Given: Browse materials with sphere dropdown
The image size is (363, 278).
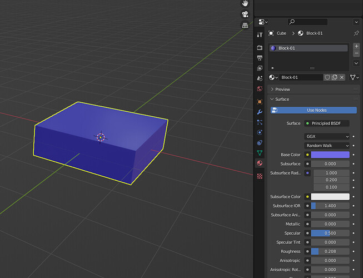Looking at the screenshot, I should pos(274,77).
